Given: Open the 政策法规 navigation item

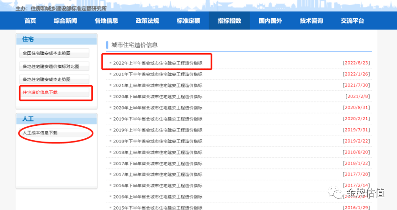Looking at the screenshot, I should 147,21.
